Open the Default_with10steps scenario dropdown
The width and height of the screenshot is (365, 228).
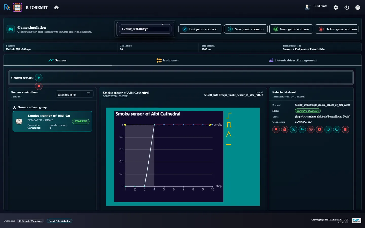coord(145,29)
